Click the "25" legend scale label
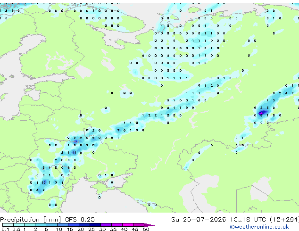299x231 pixels. (x=91, y=229)
